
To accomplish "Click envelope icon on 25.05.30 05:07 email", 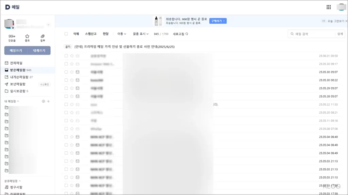I will tap(77, 72).
